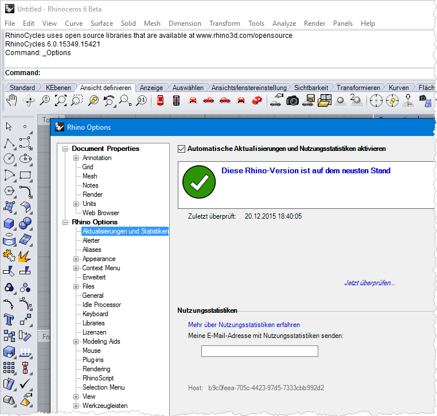Screen dimensions: 437x416
Task: Open Mehr über Nutzungsstatistiken erfahren link
Action: click(x=244, y=325)
